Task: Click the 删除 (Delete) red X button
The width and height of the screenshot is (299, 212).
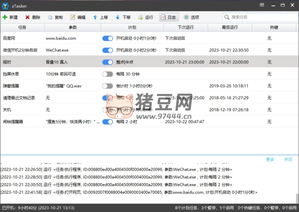Action: [x=33, y=17]
